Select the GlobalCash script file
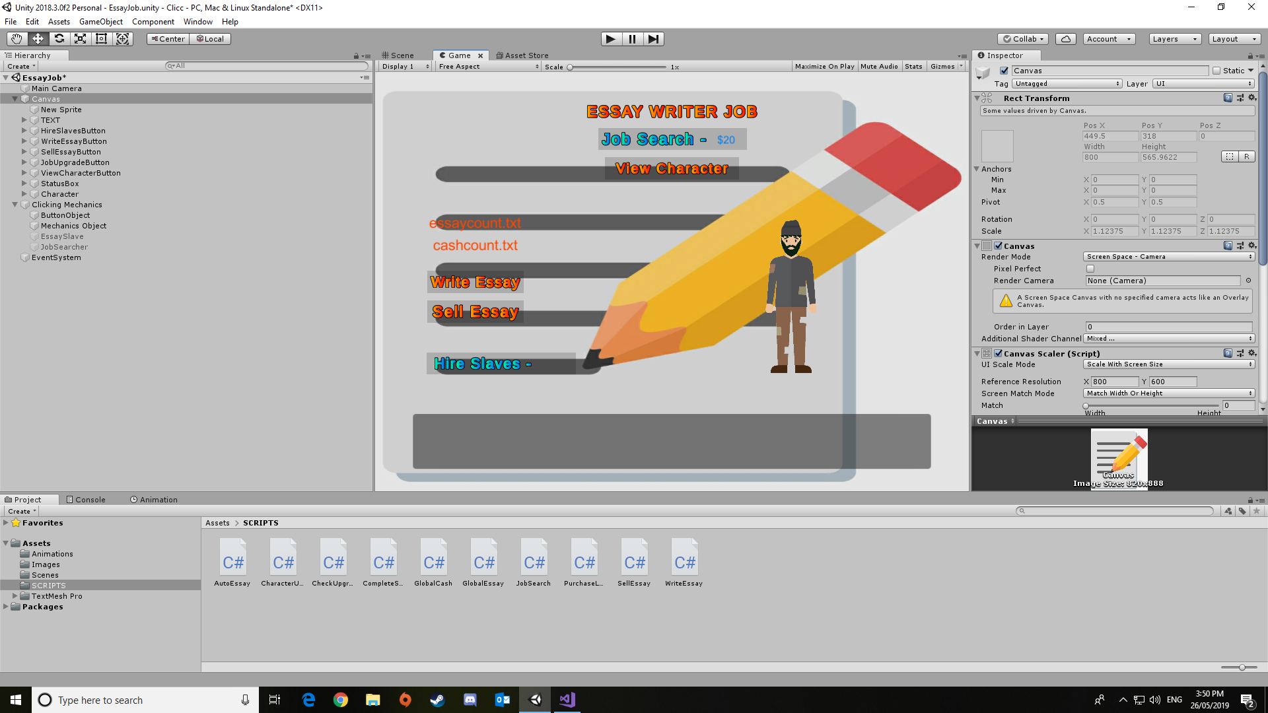1268x713 pixels. (x=433, y=562)
